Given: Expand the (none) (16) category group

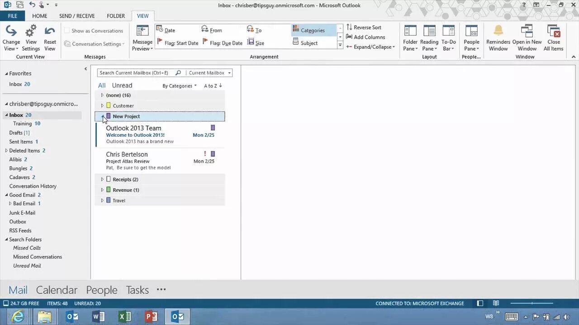Looking at the screenshot, I should click(102, 95).
